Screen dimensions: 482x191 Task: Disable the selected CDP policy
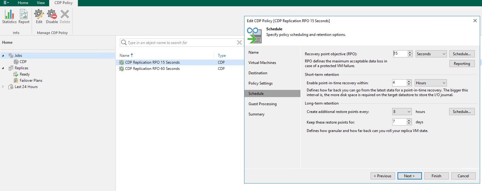click(x=52, y=16)
